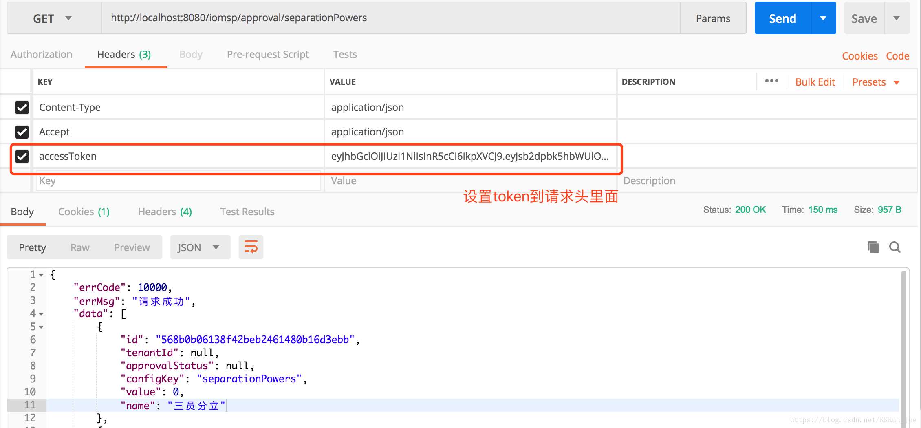The width and height of the screenshot is (921, 428).
Task: Select the request Headers (3) tab
Action: click(x=124, y=54)
